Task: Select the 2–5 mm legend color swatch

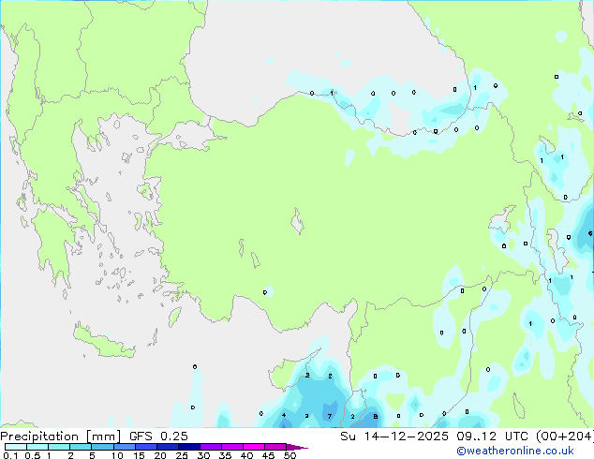Action: coord(81,447)
